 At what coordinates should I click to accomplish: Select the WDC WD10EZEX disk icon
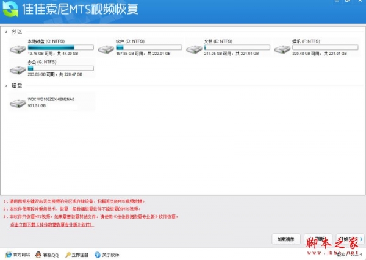tap(18, 104)
